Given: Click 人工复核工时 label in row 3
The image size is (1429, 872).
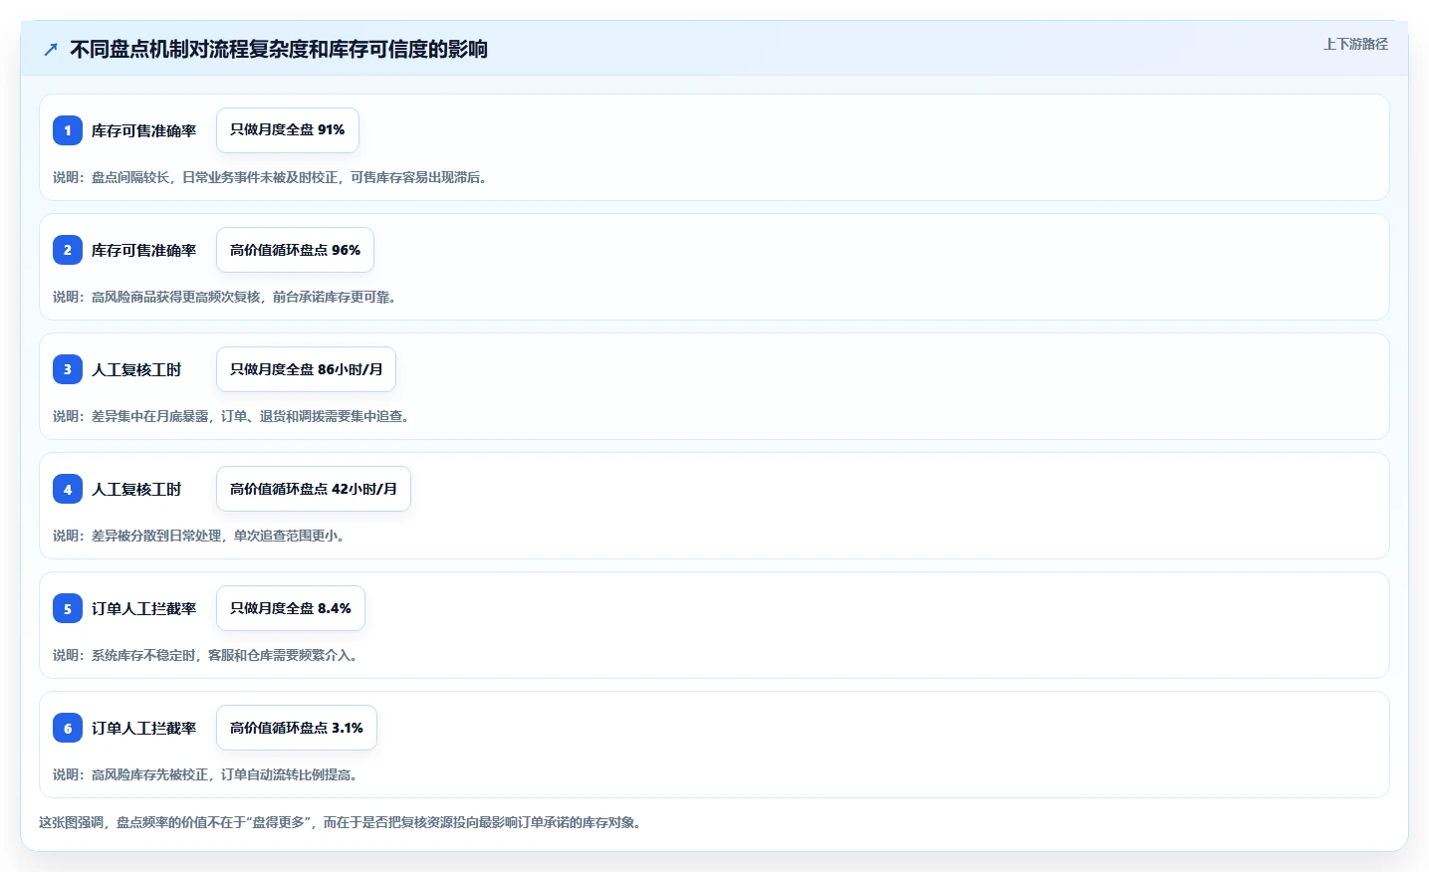Looking at the screenshot, I should tap(136, 369).
